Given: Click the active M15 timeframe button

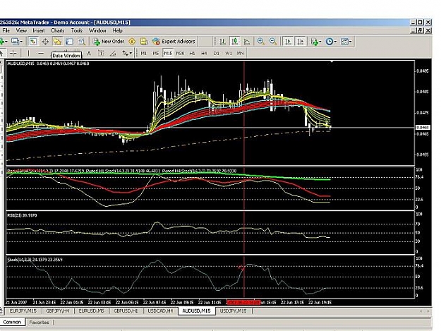Looking at the screenshot, I should [168, 53].
